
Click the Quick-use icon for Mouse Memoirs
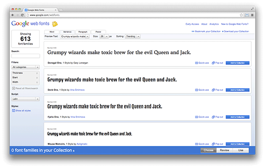[197, 144]
